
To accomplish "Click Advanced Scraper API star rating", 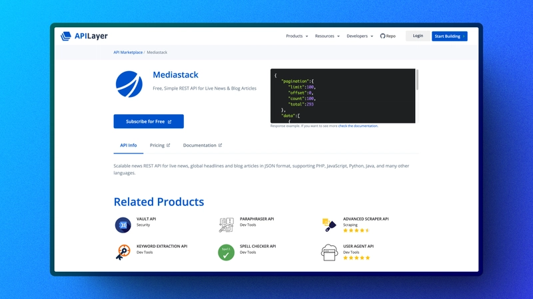I will point(356,231).
